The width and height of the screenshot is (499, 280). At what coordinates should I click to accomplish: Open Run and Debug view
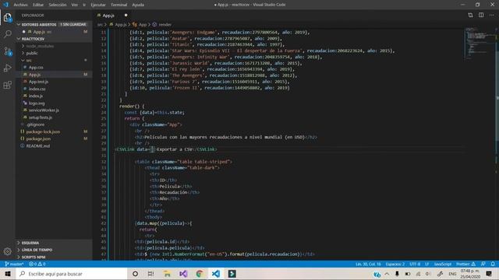coord(8,68)
